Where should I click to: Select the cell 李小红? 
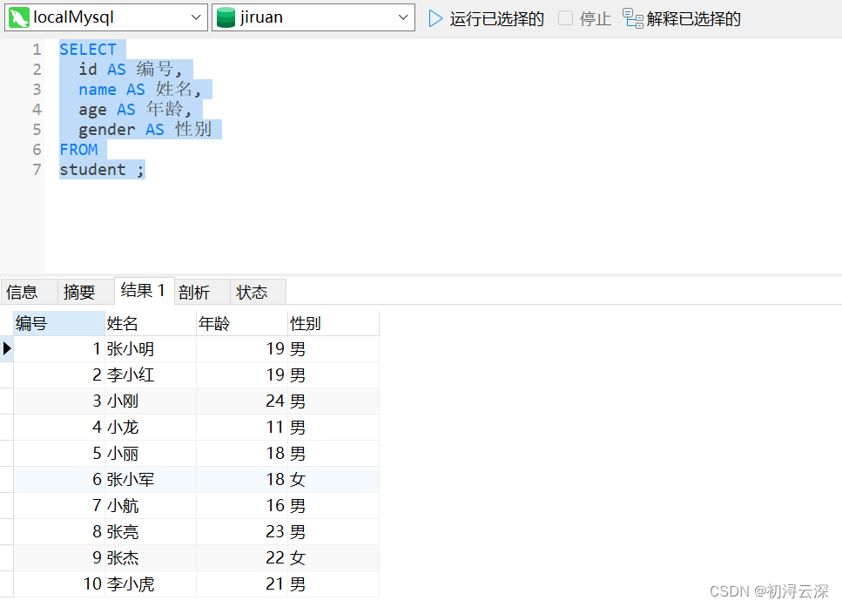[151, 375]
